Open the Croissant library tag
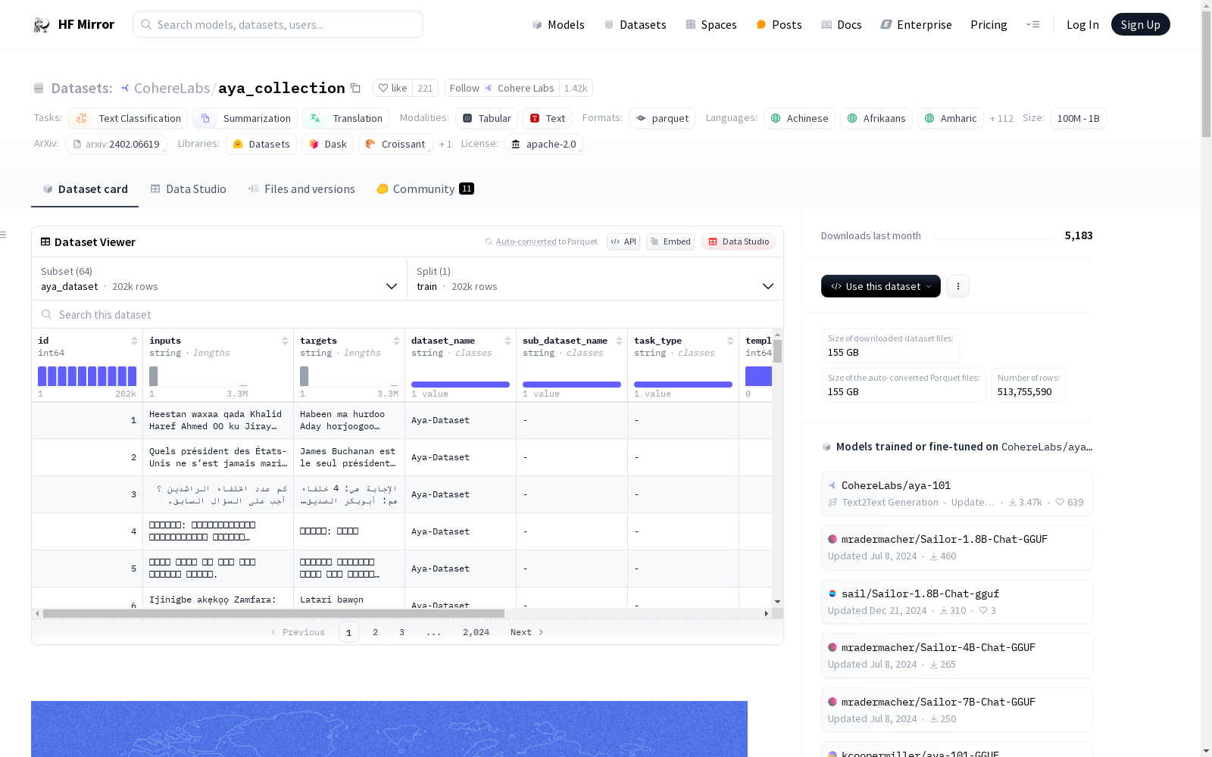The image size is (1212, 757). [x=395, y=144]
